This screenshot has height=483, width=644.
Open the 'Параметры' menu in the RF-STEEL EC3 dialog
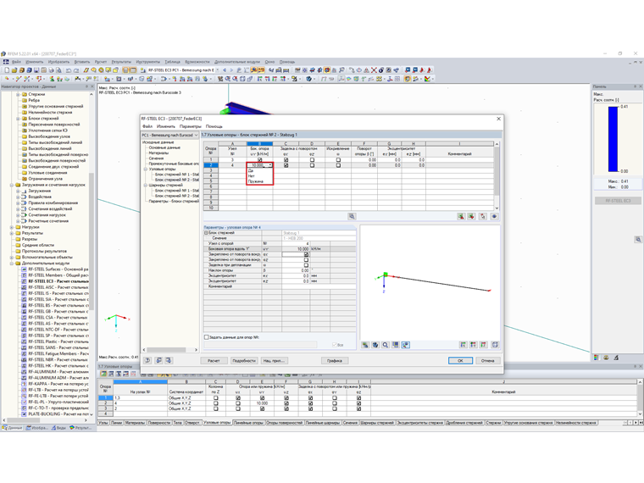(190, 126)
